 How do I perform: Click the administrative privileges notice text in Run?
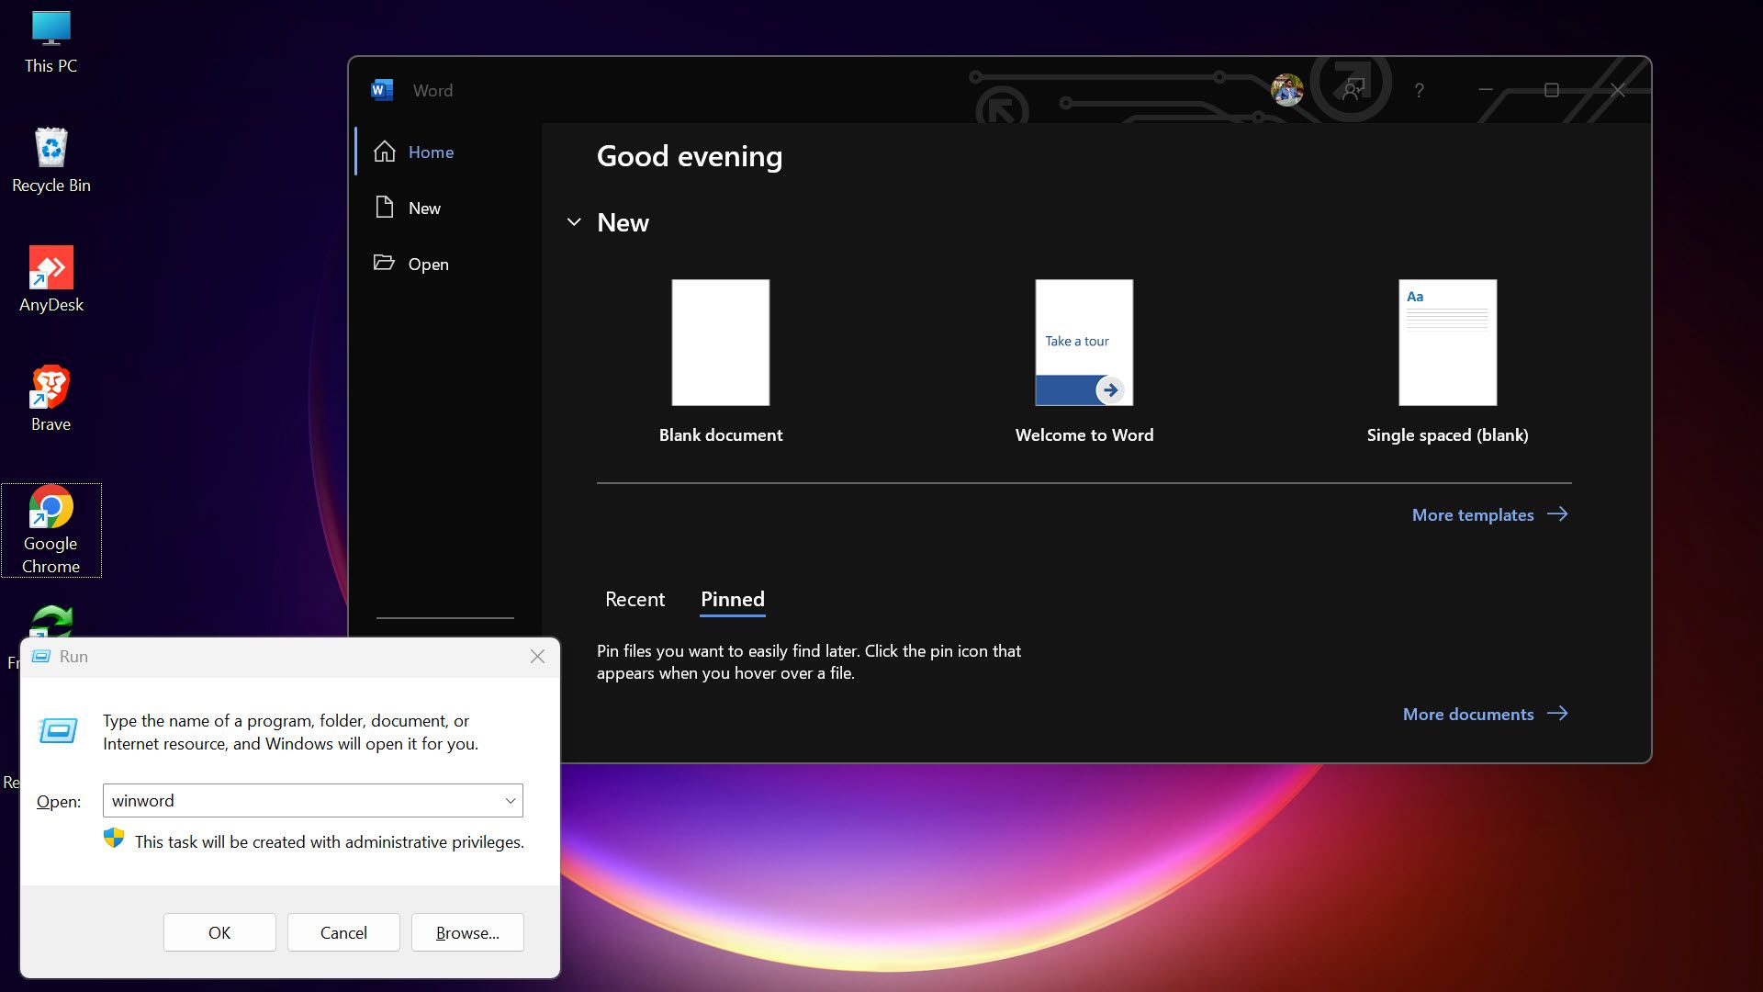point(330,841)
